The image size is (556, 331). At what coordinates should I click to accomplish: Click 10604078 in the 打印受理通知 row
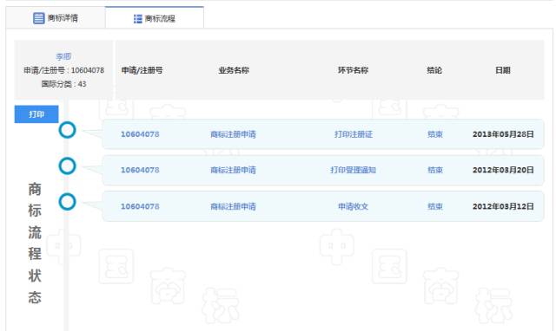coord(140,170)
